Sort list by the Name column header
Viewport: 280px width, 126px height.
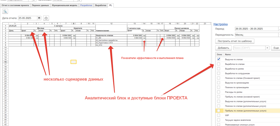252,55
